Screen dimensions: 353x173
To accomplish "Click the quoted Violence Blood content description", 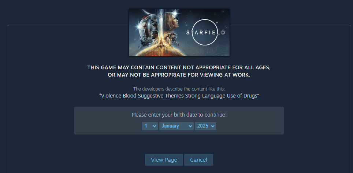I will (179, 96).
